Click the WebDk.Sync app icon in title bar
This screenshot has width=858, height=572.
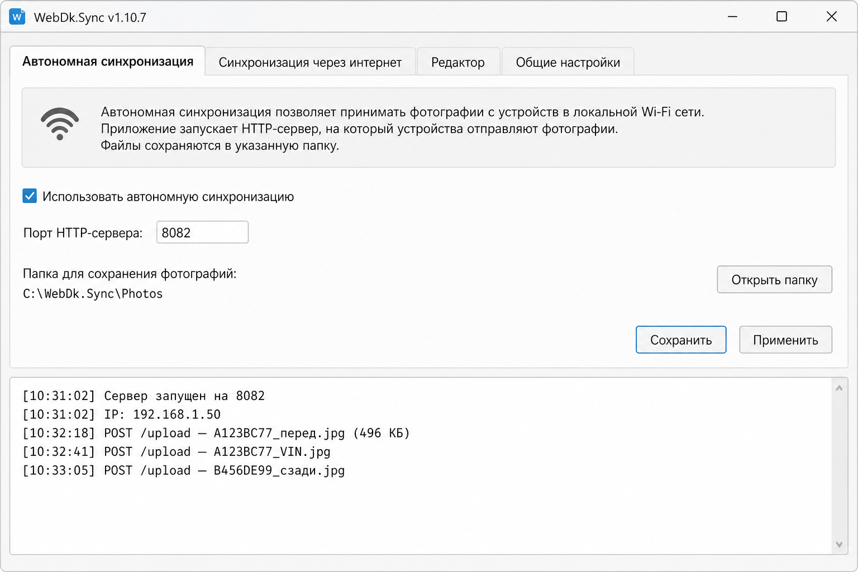pos(17,17)
